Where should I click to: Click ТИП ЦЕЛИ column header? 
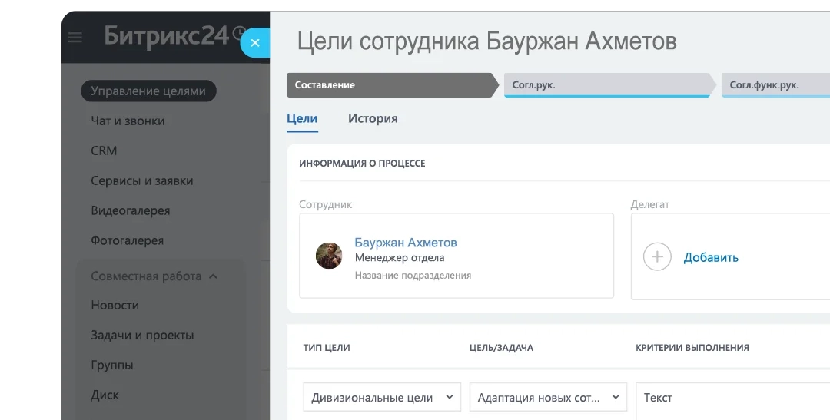click(x=327, y=348)
